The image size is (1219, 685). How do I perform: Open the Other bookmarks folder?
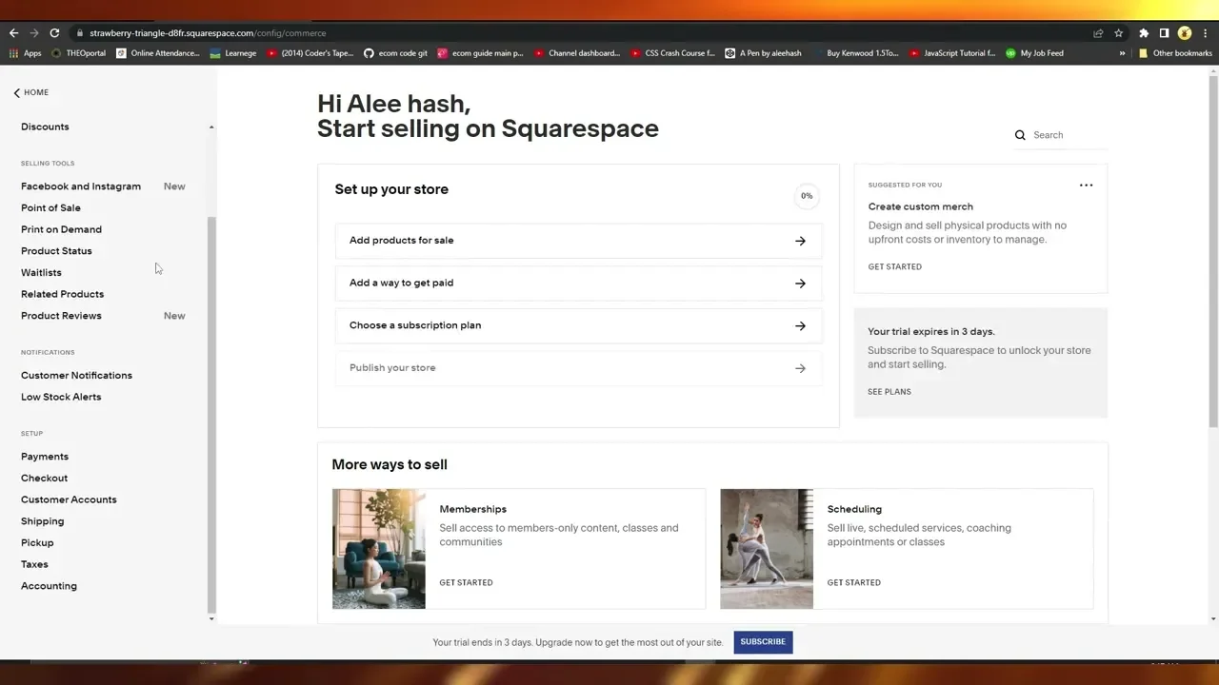click(1175, 53)
